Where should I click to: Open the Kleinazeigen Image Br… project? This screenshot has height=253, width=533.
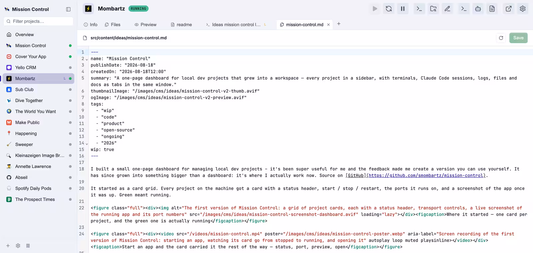click(x=38, y=155)
